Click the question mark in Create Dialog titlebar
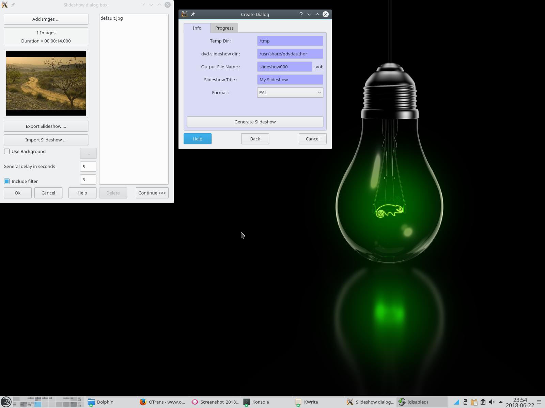Viewport: 545px width, 408px height. (x=301, y=14)
